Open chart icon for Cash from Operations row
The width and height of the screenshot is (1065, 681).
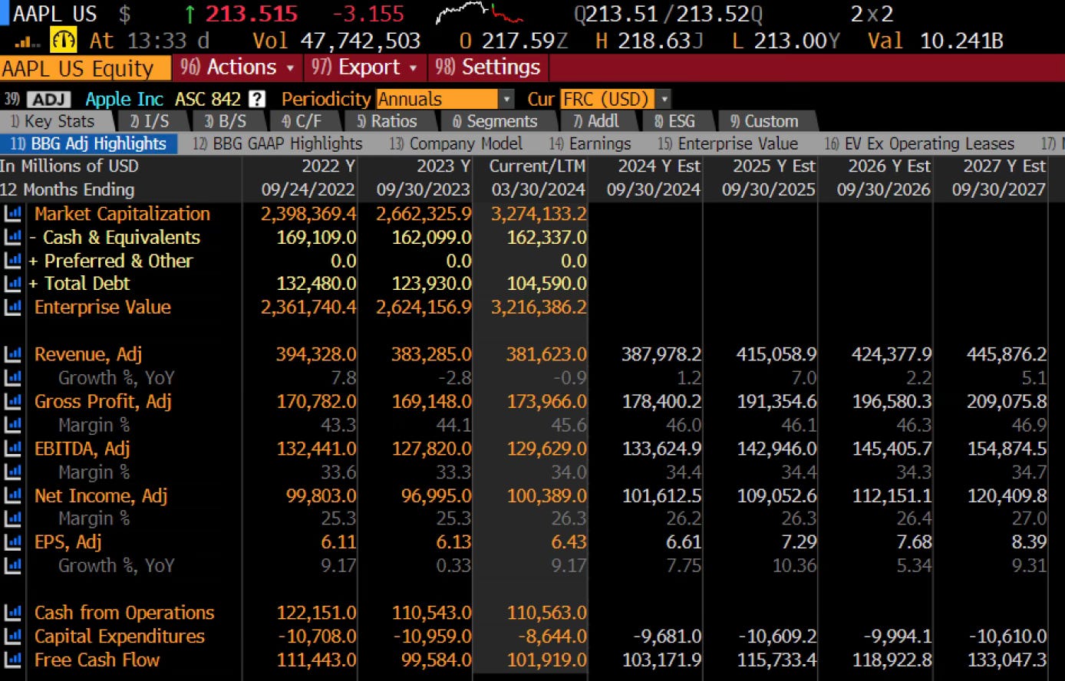(x=12, y=613)
